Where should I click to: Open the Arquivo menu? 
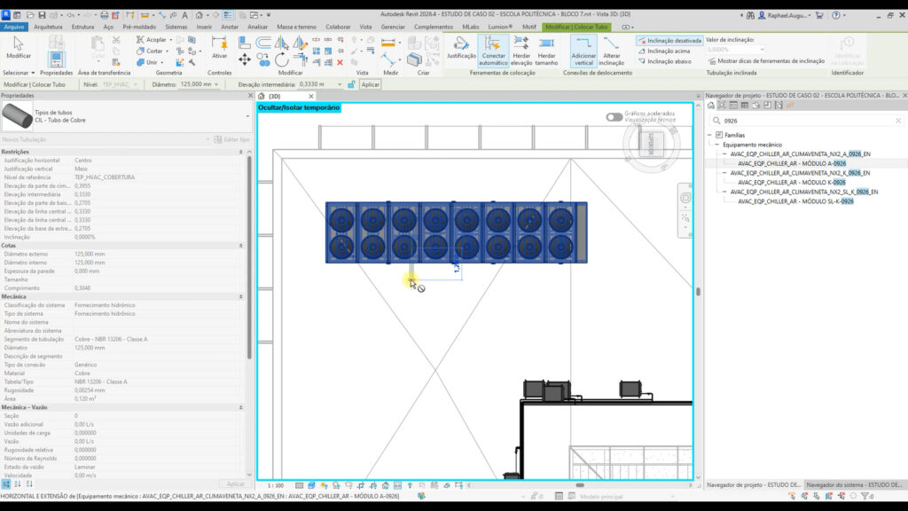[14, 27]
